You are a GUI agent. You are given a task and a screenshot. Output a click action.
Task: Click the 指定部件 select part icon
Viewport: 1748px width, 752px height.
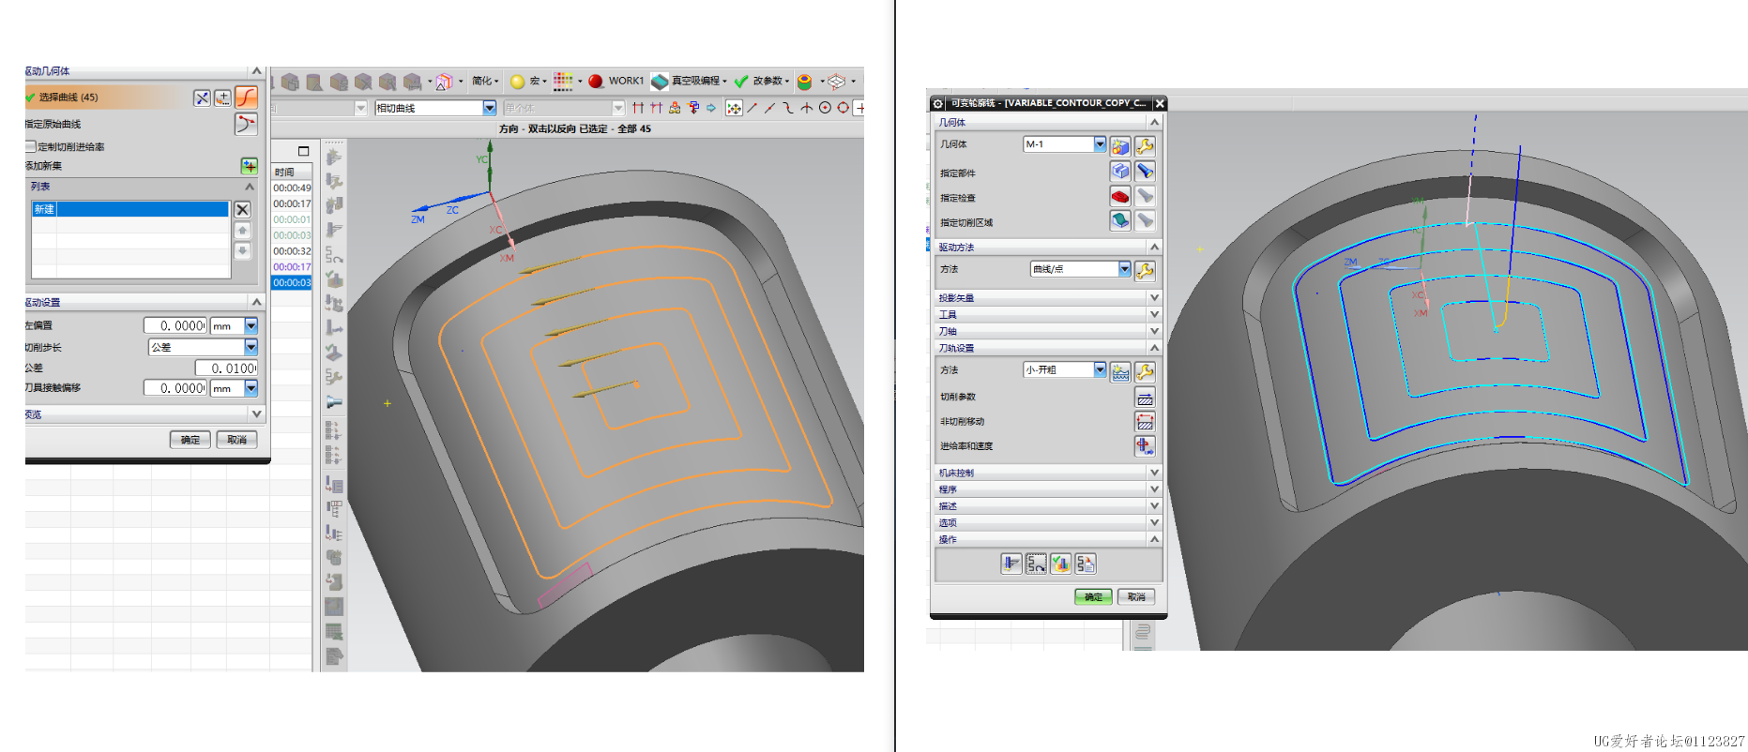1120,171
